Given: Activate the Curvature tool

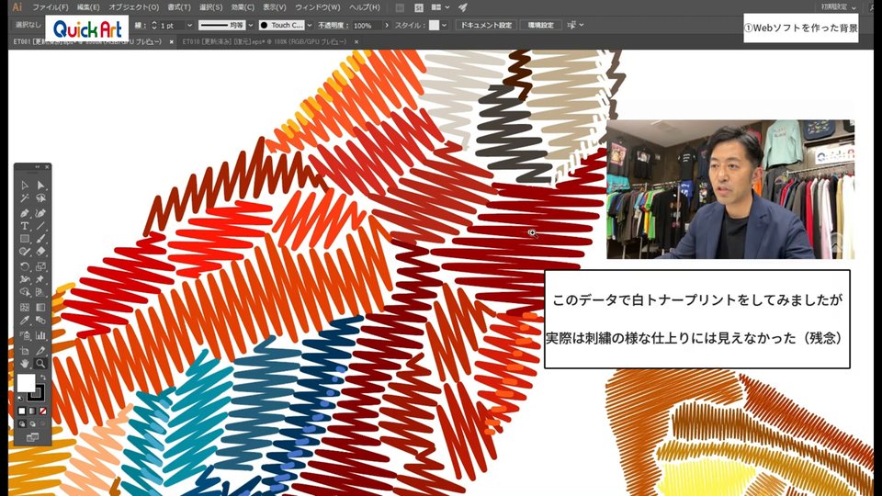Looking at the screenshot, I should point(40,213).
